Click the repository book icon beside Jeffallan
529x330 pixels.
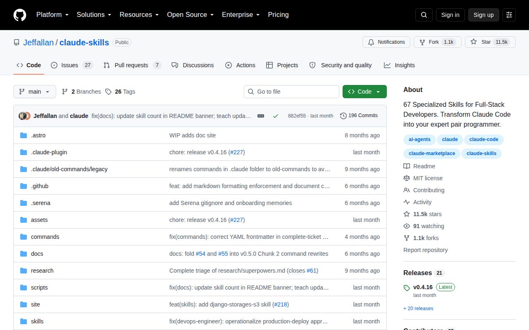click(17, 42)
